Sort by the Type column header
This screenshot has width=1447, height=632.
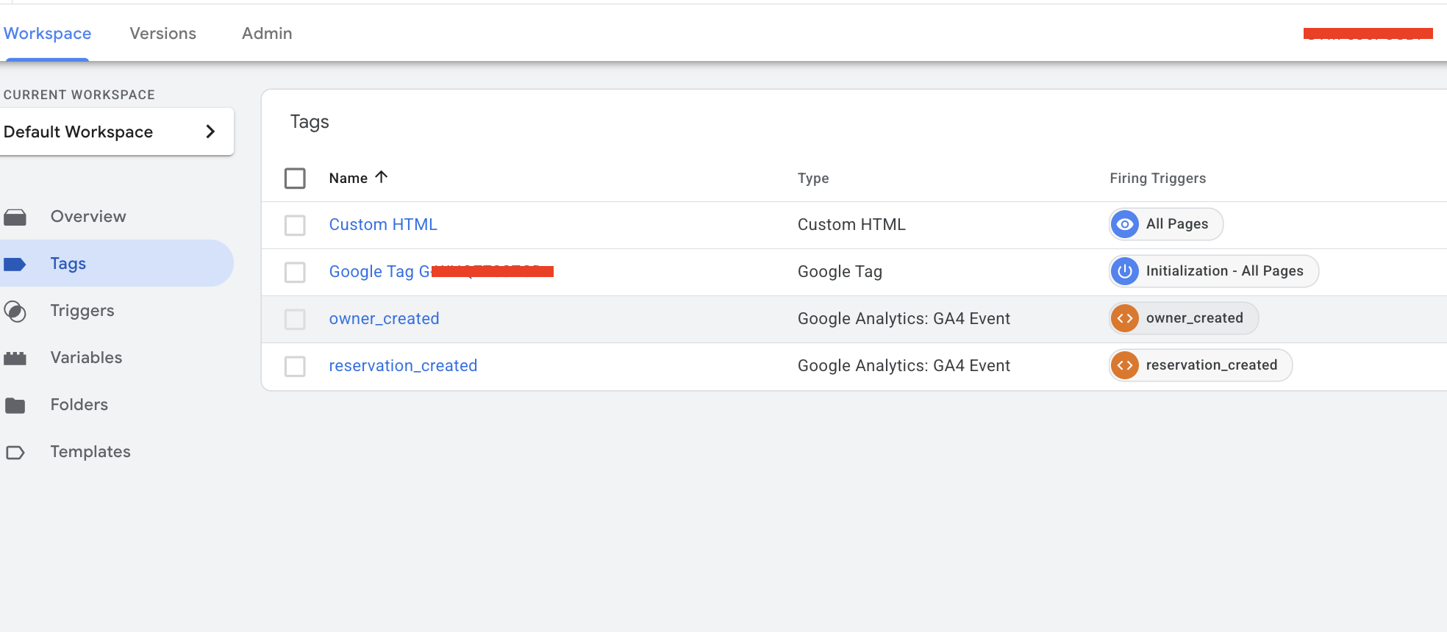click(813, 179)
